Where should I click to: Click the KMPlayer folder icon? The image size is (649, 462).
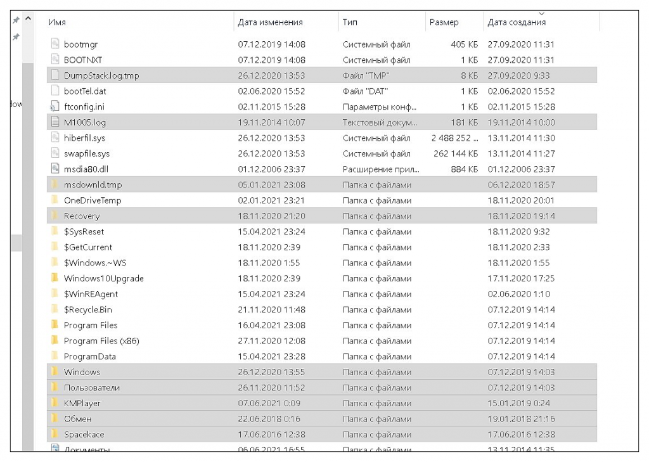click(55, 403)
